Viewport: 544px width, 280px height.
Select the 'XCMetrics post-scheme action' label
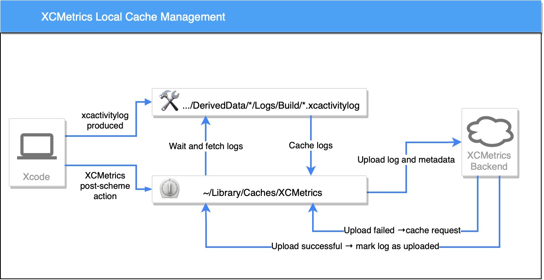105,186
